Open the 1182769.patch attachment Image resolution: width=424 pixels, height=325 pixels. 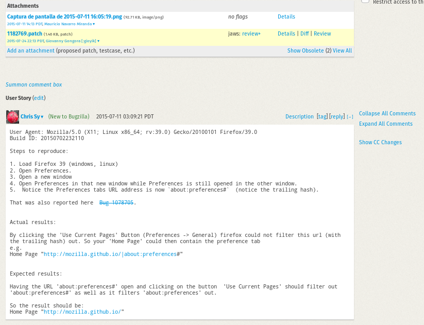point(25,33)
